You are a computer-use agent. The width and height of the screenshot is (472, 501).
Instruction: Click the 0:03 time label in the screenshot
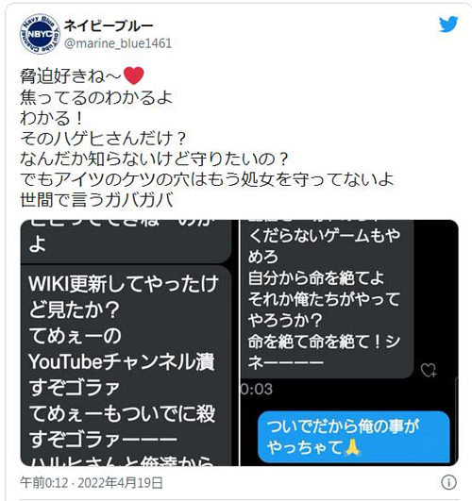257,389
